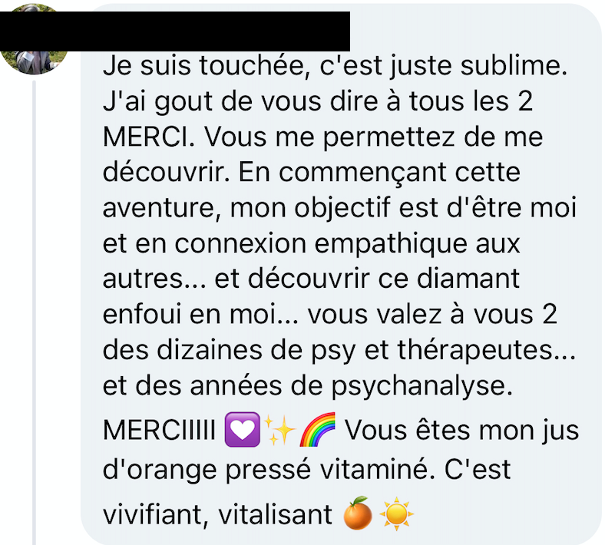Click the blacked-out commenter name bar

[x=175, y=31]
